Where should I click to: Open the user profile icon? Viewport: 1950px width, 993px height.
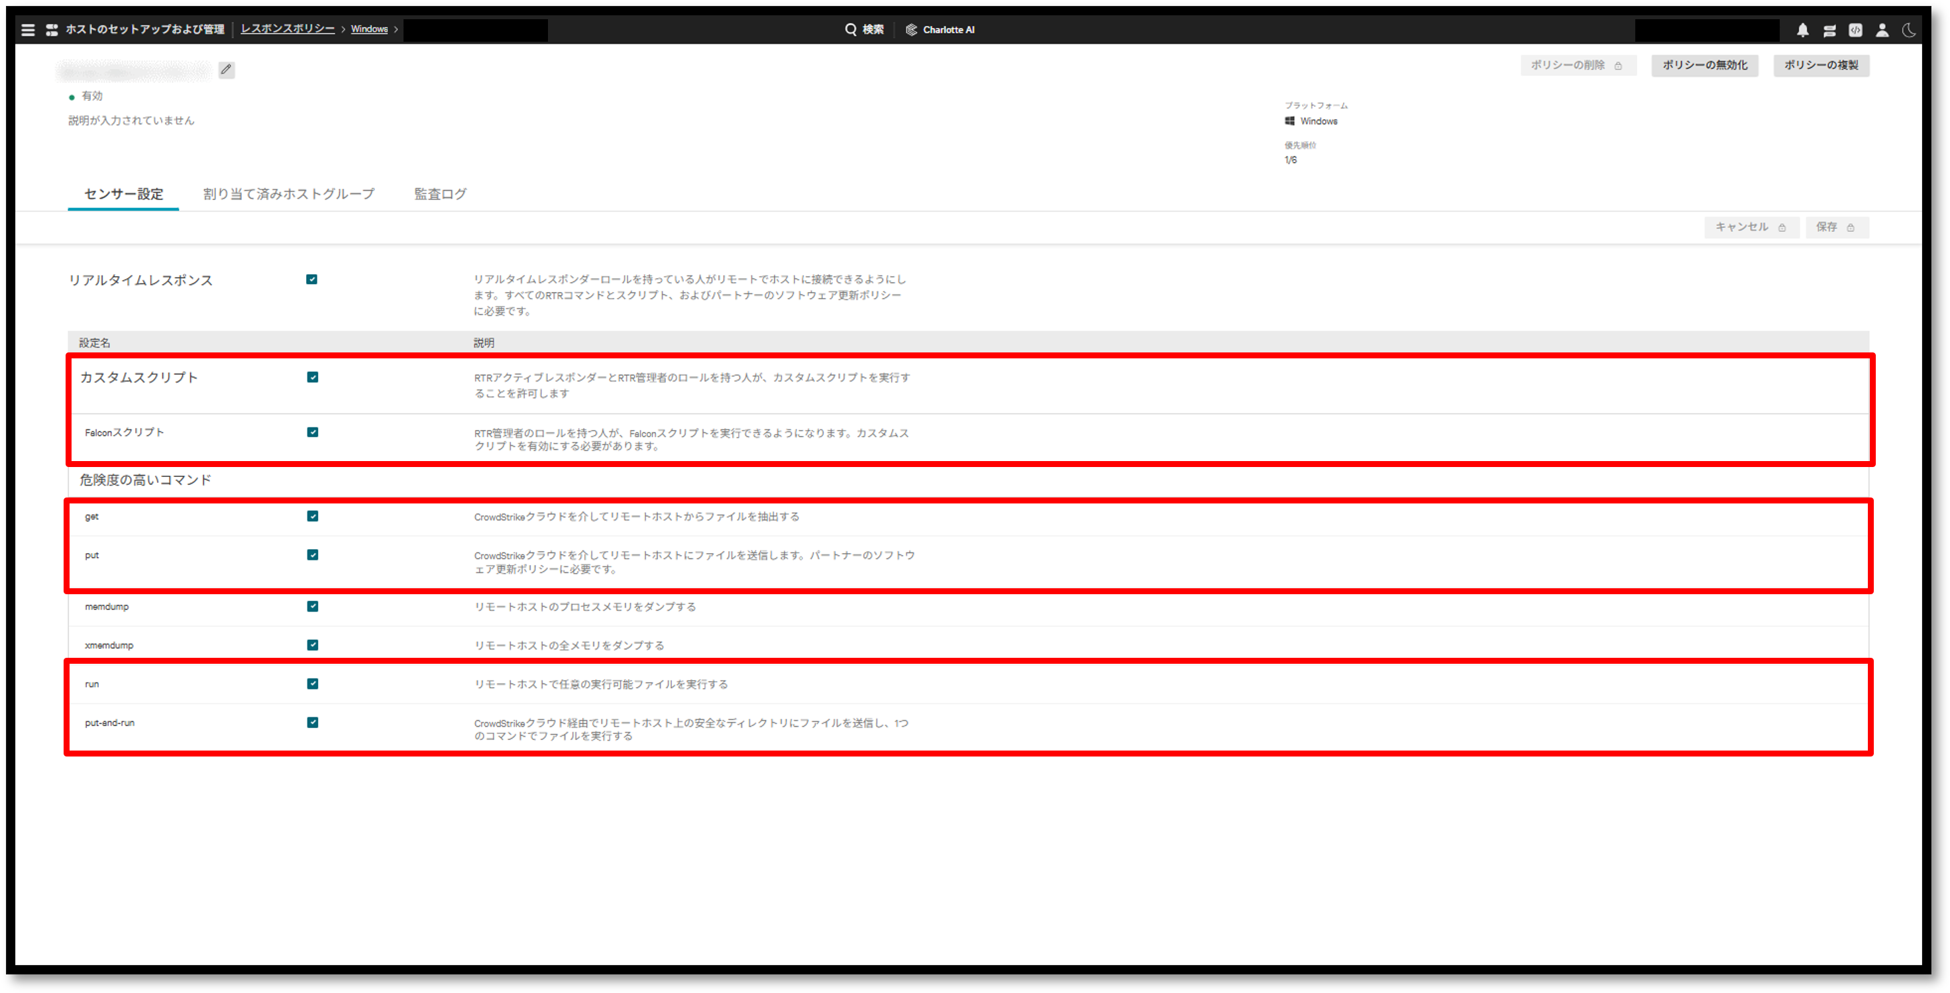[x=1882, y=30]
